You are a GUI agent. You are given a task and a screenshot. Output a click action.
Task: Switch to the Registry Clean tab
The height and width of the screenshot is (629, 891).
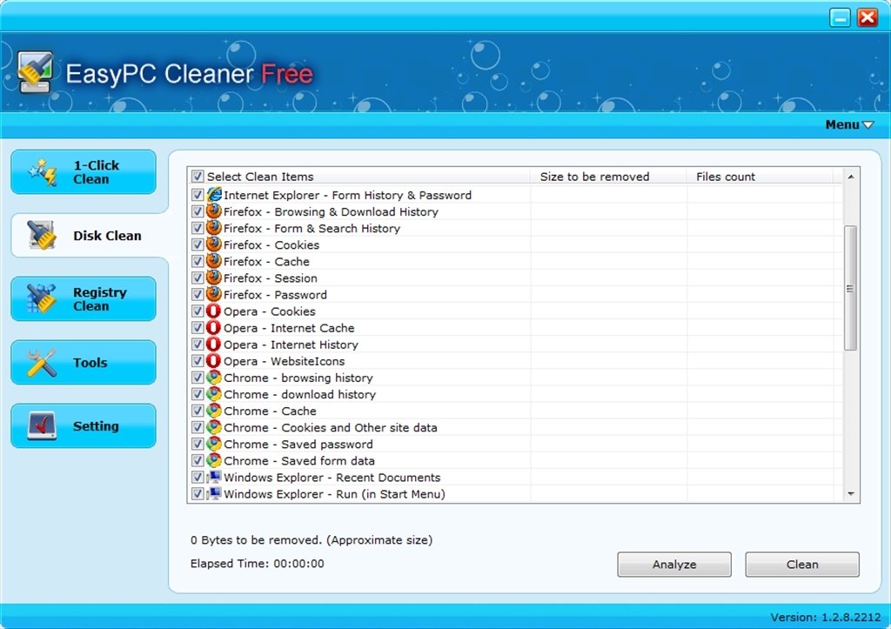[x=83, y=299]
